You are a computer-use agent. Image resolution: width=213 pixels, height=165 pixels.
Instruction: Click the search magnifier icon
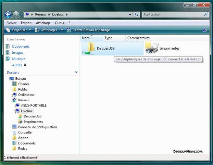[205, 15]
